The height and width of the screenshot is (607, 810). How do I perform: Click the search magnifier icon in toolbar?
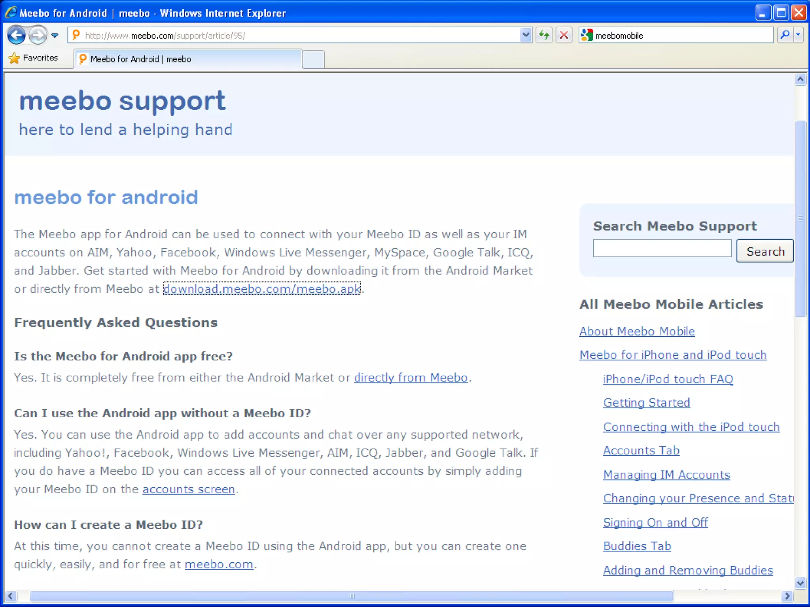tap(785, 35)
